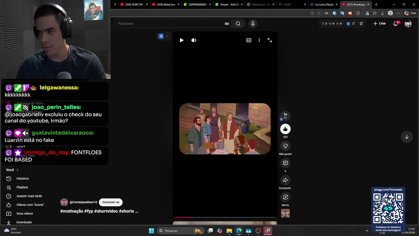Open browser settings ellipsis menu
The width and height of the screenshot is (419, 236).
[x=398, y=13]
